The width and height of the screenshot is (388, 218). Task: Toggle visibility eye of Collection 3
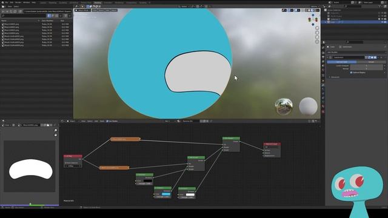[x=382, y=19]
